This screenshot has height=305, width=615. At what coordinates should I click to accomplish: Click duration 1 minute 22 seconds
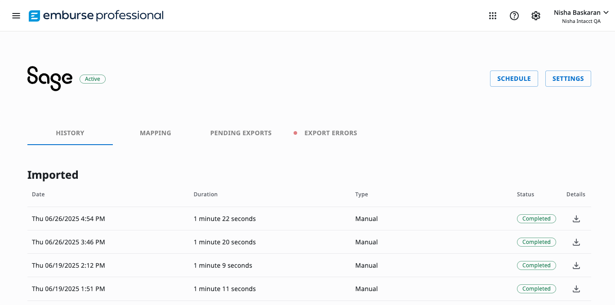coord(225,219)
